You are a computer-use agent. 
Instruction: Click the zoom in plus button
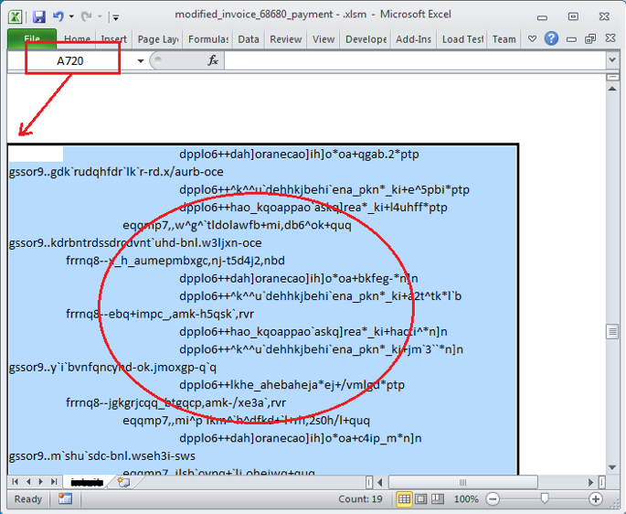point(596,499)
